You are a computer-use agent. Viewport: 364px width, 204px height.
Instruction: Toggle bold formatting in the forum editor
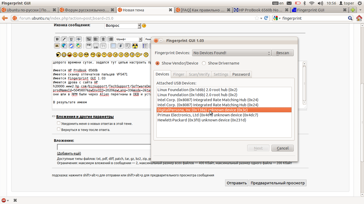click(x=57, y=39)
